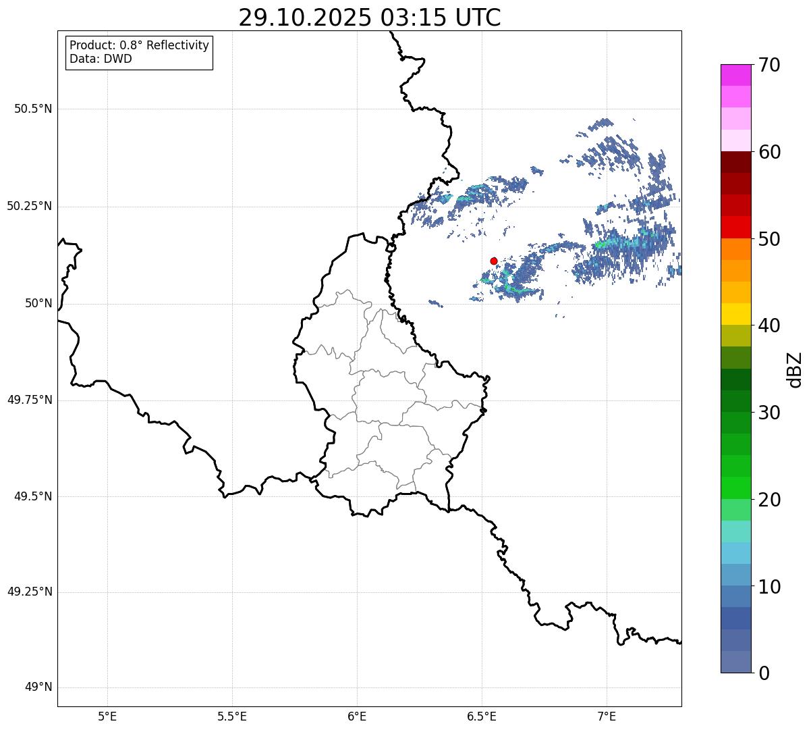Screen dimensions: 811x730
Task: Click the 50.5°N latitude label
Action: (x=33, y=109)
